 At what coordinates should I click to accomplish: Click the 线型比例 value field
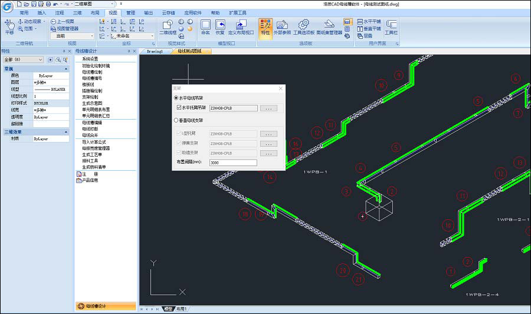coord(51,97)
